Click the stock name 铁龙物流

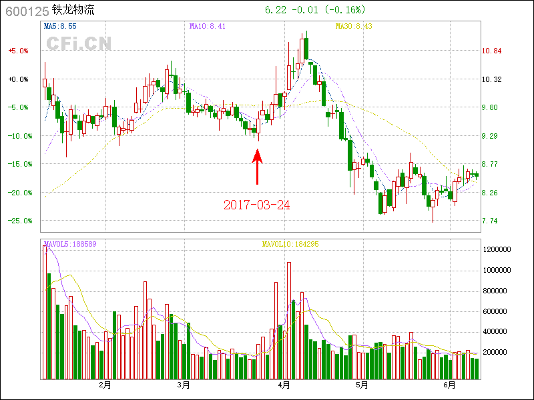point(72,11)
